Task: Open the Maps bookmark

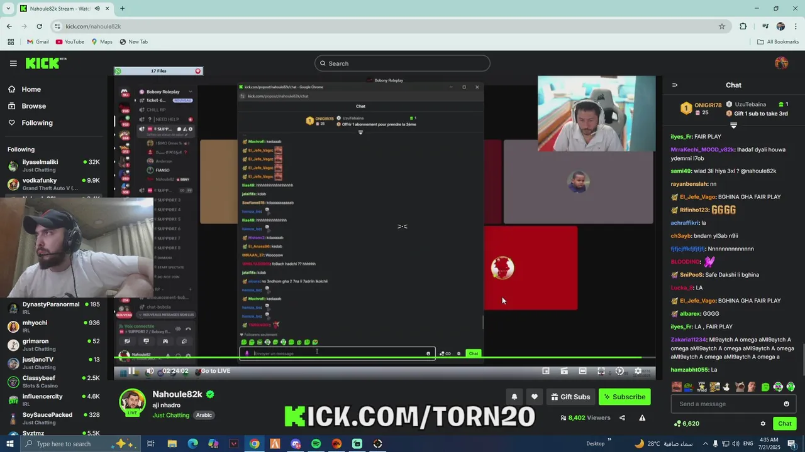Action: coord(102,42)
